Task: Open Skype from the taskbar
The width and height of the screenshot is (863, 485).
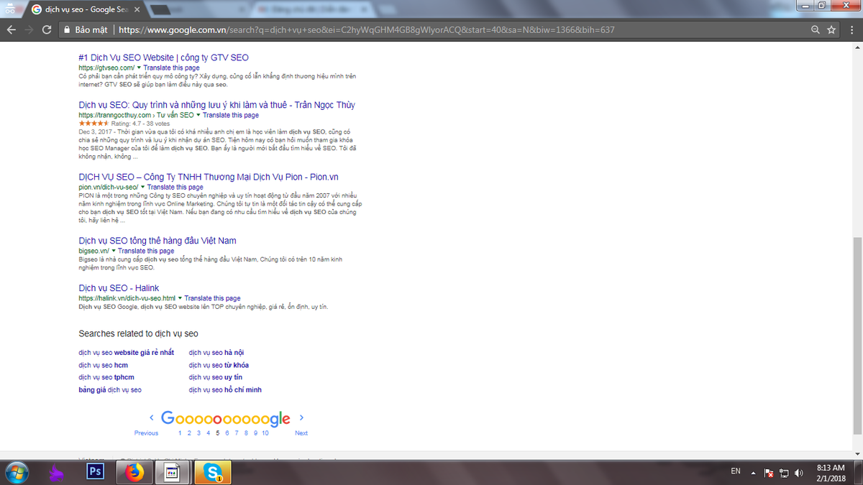Action: 214,471
